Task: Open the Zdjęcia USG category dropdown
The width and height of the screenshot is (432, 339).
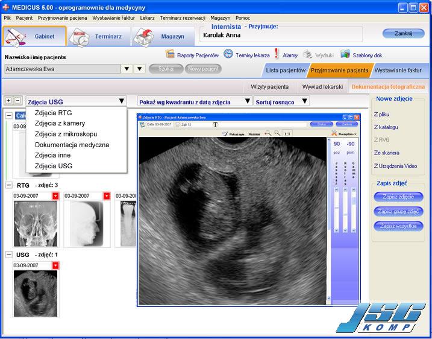Action: point(77,101)
